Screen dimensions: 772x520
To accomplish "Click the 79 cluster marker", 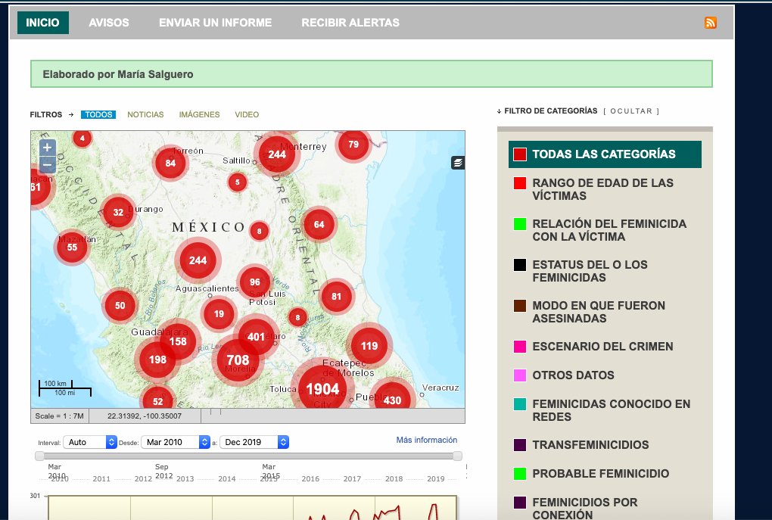I will click(x=353, y=145).
